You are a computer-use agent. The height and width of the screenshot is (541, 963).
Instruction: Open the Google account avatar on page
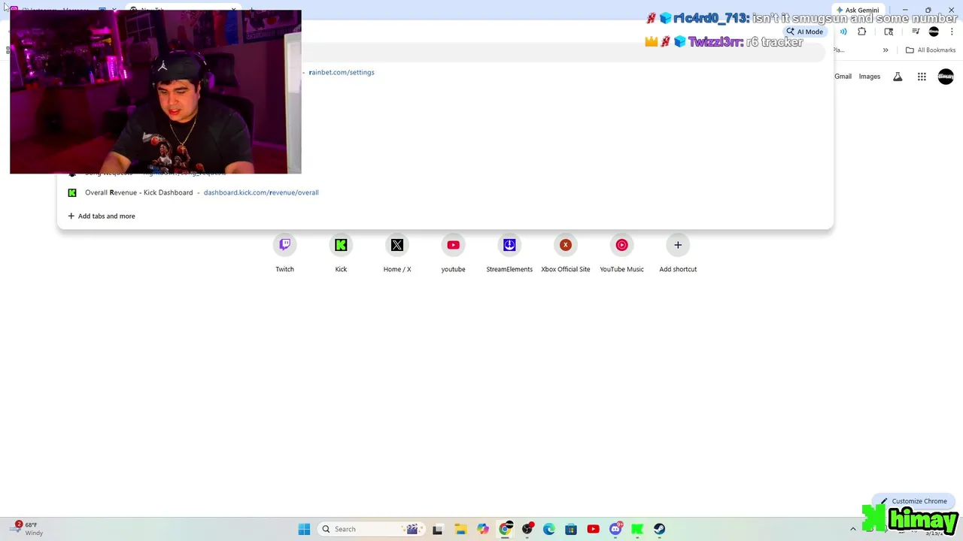(x=946, y=77)
